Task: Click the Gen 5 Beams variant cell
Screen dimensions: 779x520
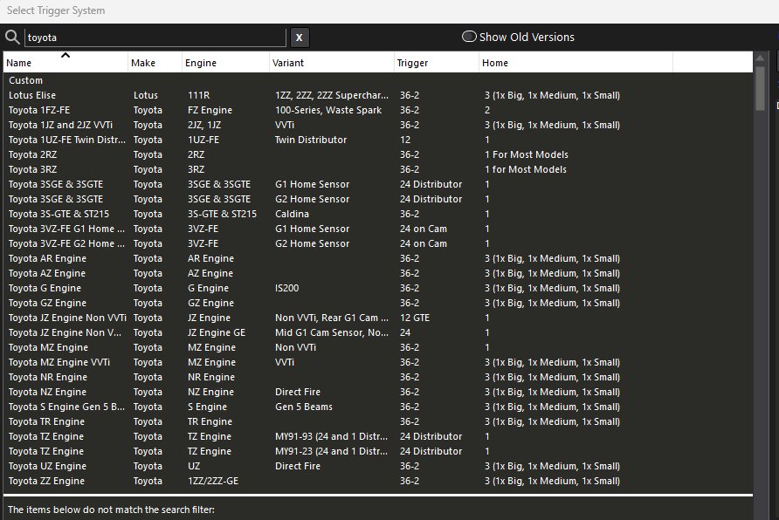Action: pyautogui.click(x=304, y=407)
